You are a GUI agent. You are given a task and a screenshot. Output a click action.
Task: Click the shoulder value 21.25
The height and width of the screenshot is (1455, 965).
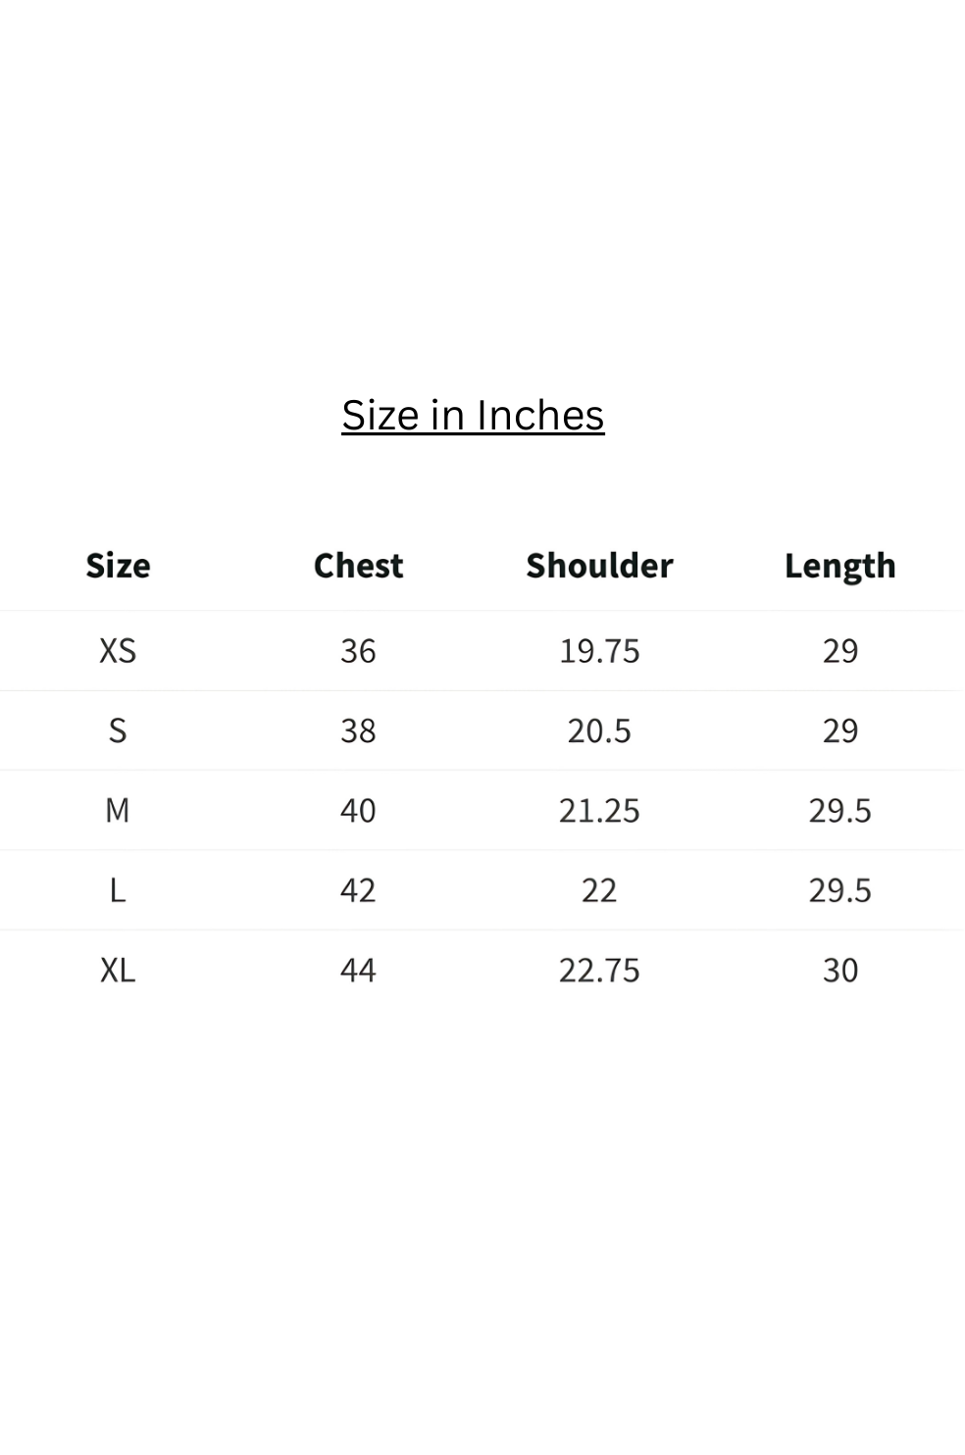tap(599, 810)
